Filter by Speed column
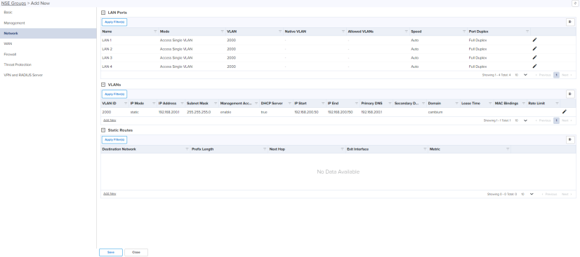Screen dimensions: 580x257 [x=464, y=32]
